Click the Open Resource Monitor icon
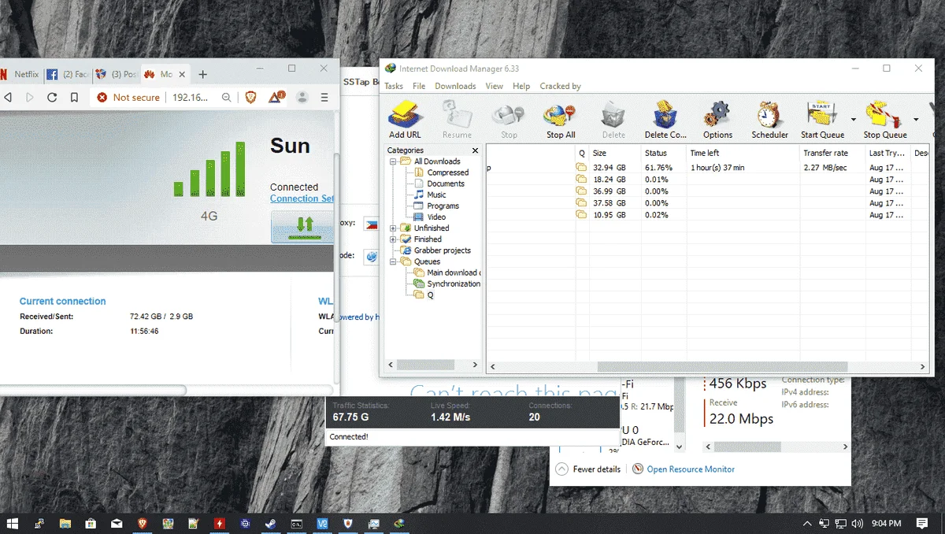The height and width of the screenshot is (534, 945). click(638, 469)
